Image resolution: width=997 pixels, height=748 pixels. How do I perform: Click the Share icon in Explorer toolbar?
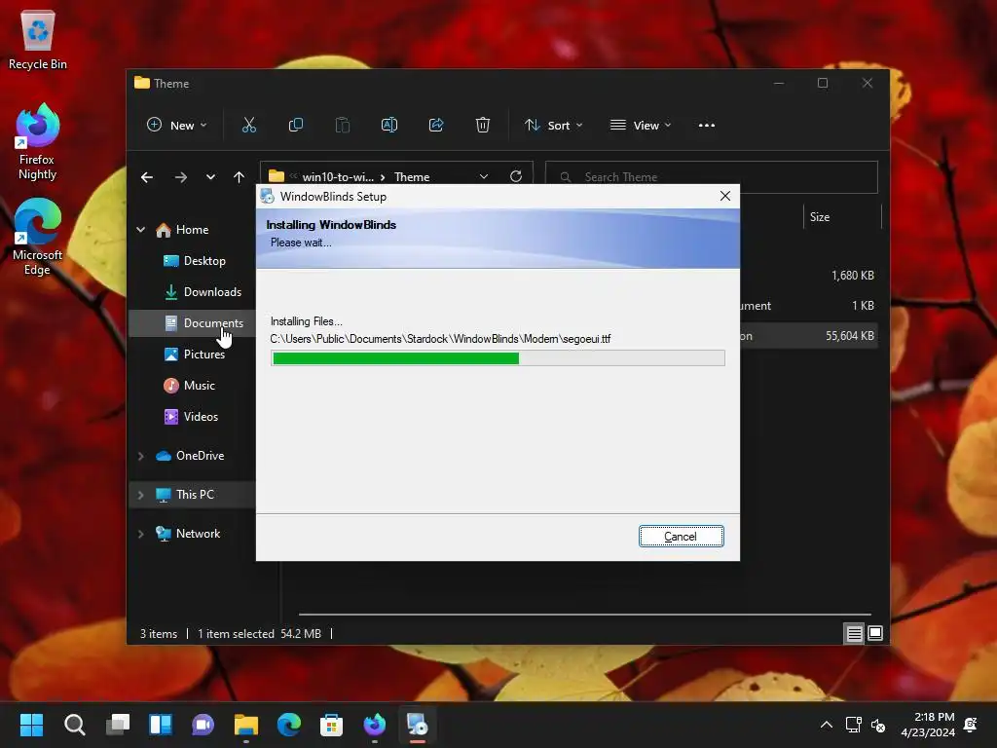pyautogui.click(x=436, y=126)
